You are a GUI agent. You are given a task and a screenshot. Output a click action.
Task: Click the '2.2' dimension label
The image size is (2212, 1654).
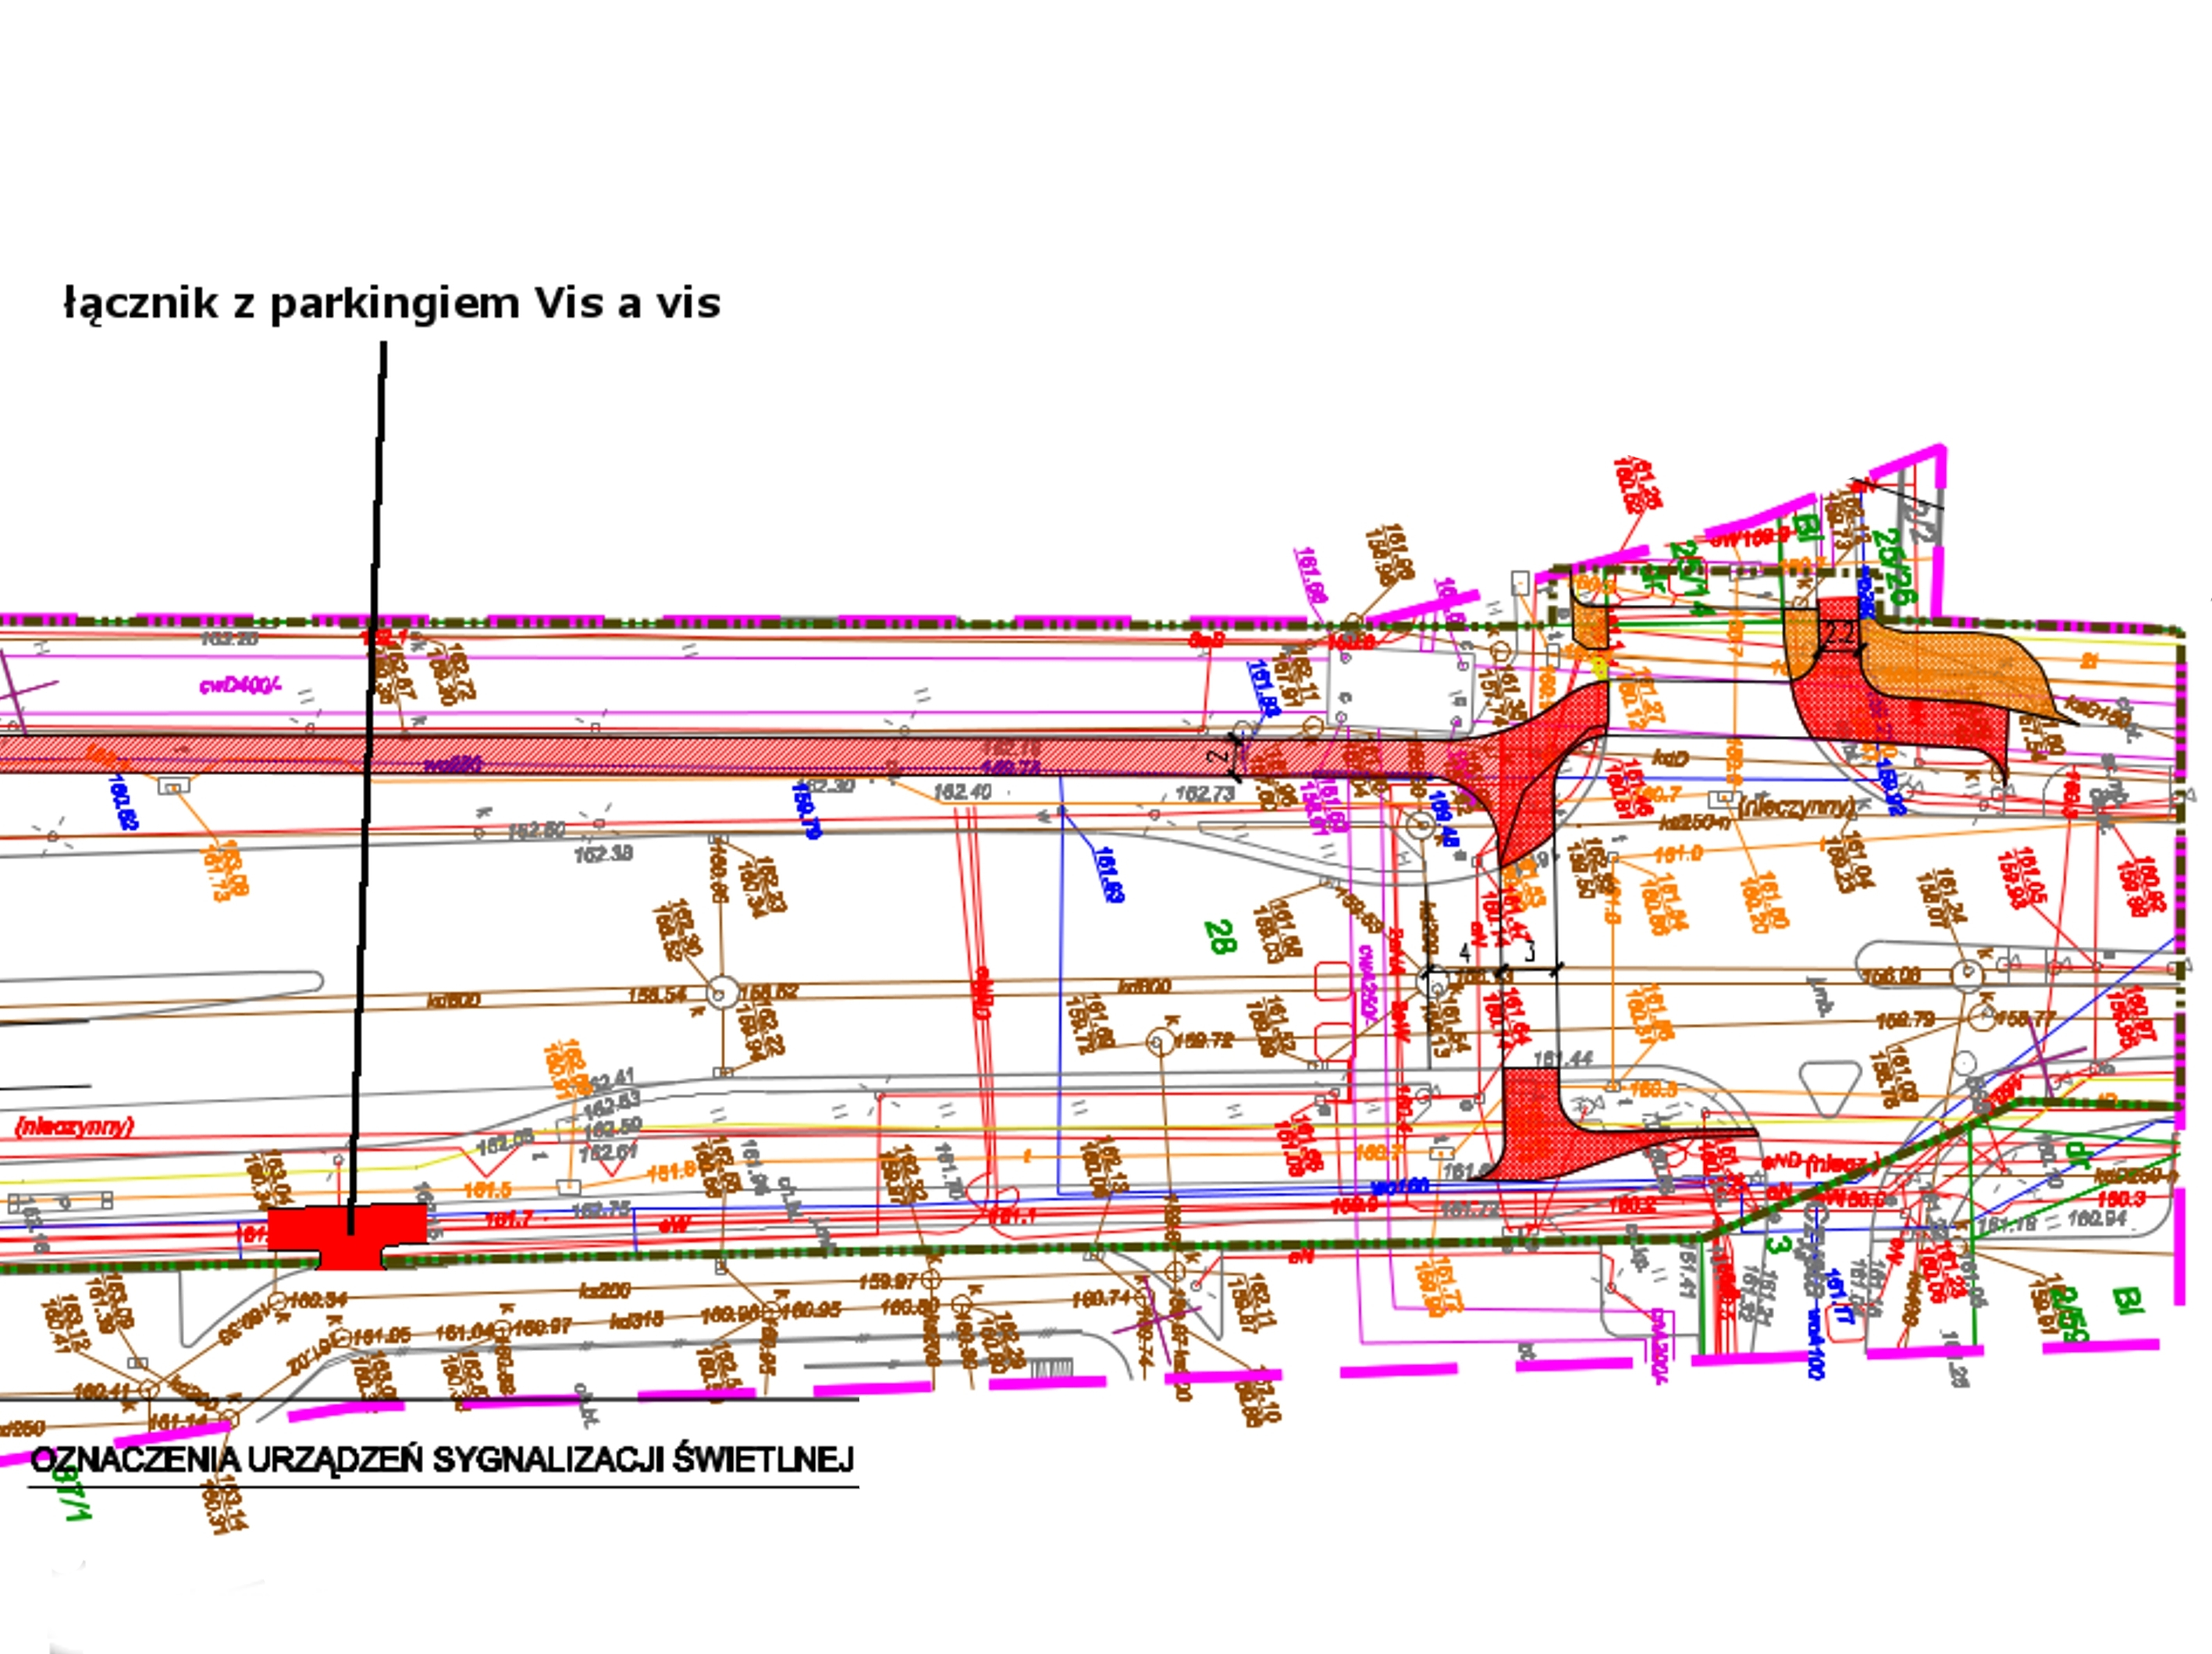click(1839, 633)
